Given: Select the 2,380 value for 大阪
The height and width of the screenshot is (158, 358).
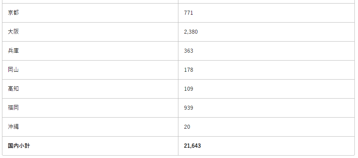Looking at the screenshot, I should click(x=191, y=32).
